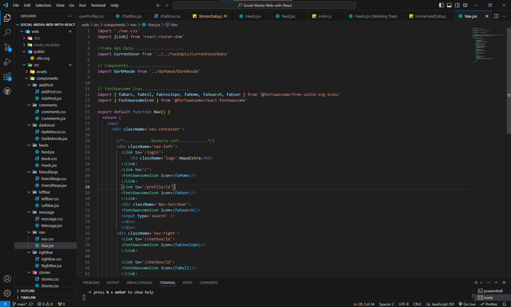This screenshot has width=511, height=307.
Task: Open the terminal launch profile dropdown
Action: (x=481, y=283)
